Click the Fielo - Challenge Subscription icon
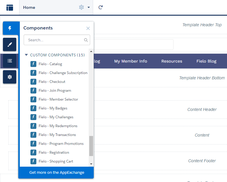Image resolution: width=227 pixels, height=182 pixels. coord(33,73)
